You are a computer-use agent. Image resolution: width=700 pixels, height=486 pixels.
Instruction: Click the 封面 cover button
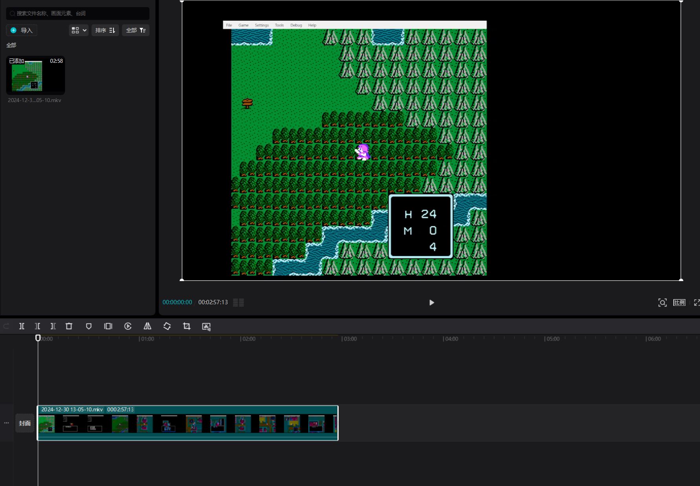click(25, 423)
